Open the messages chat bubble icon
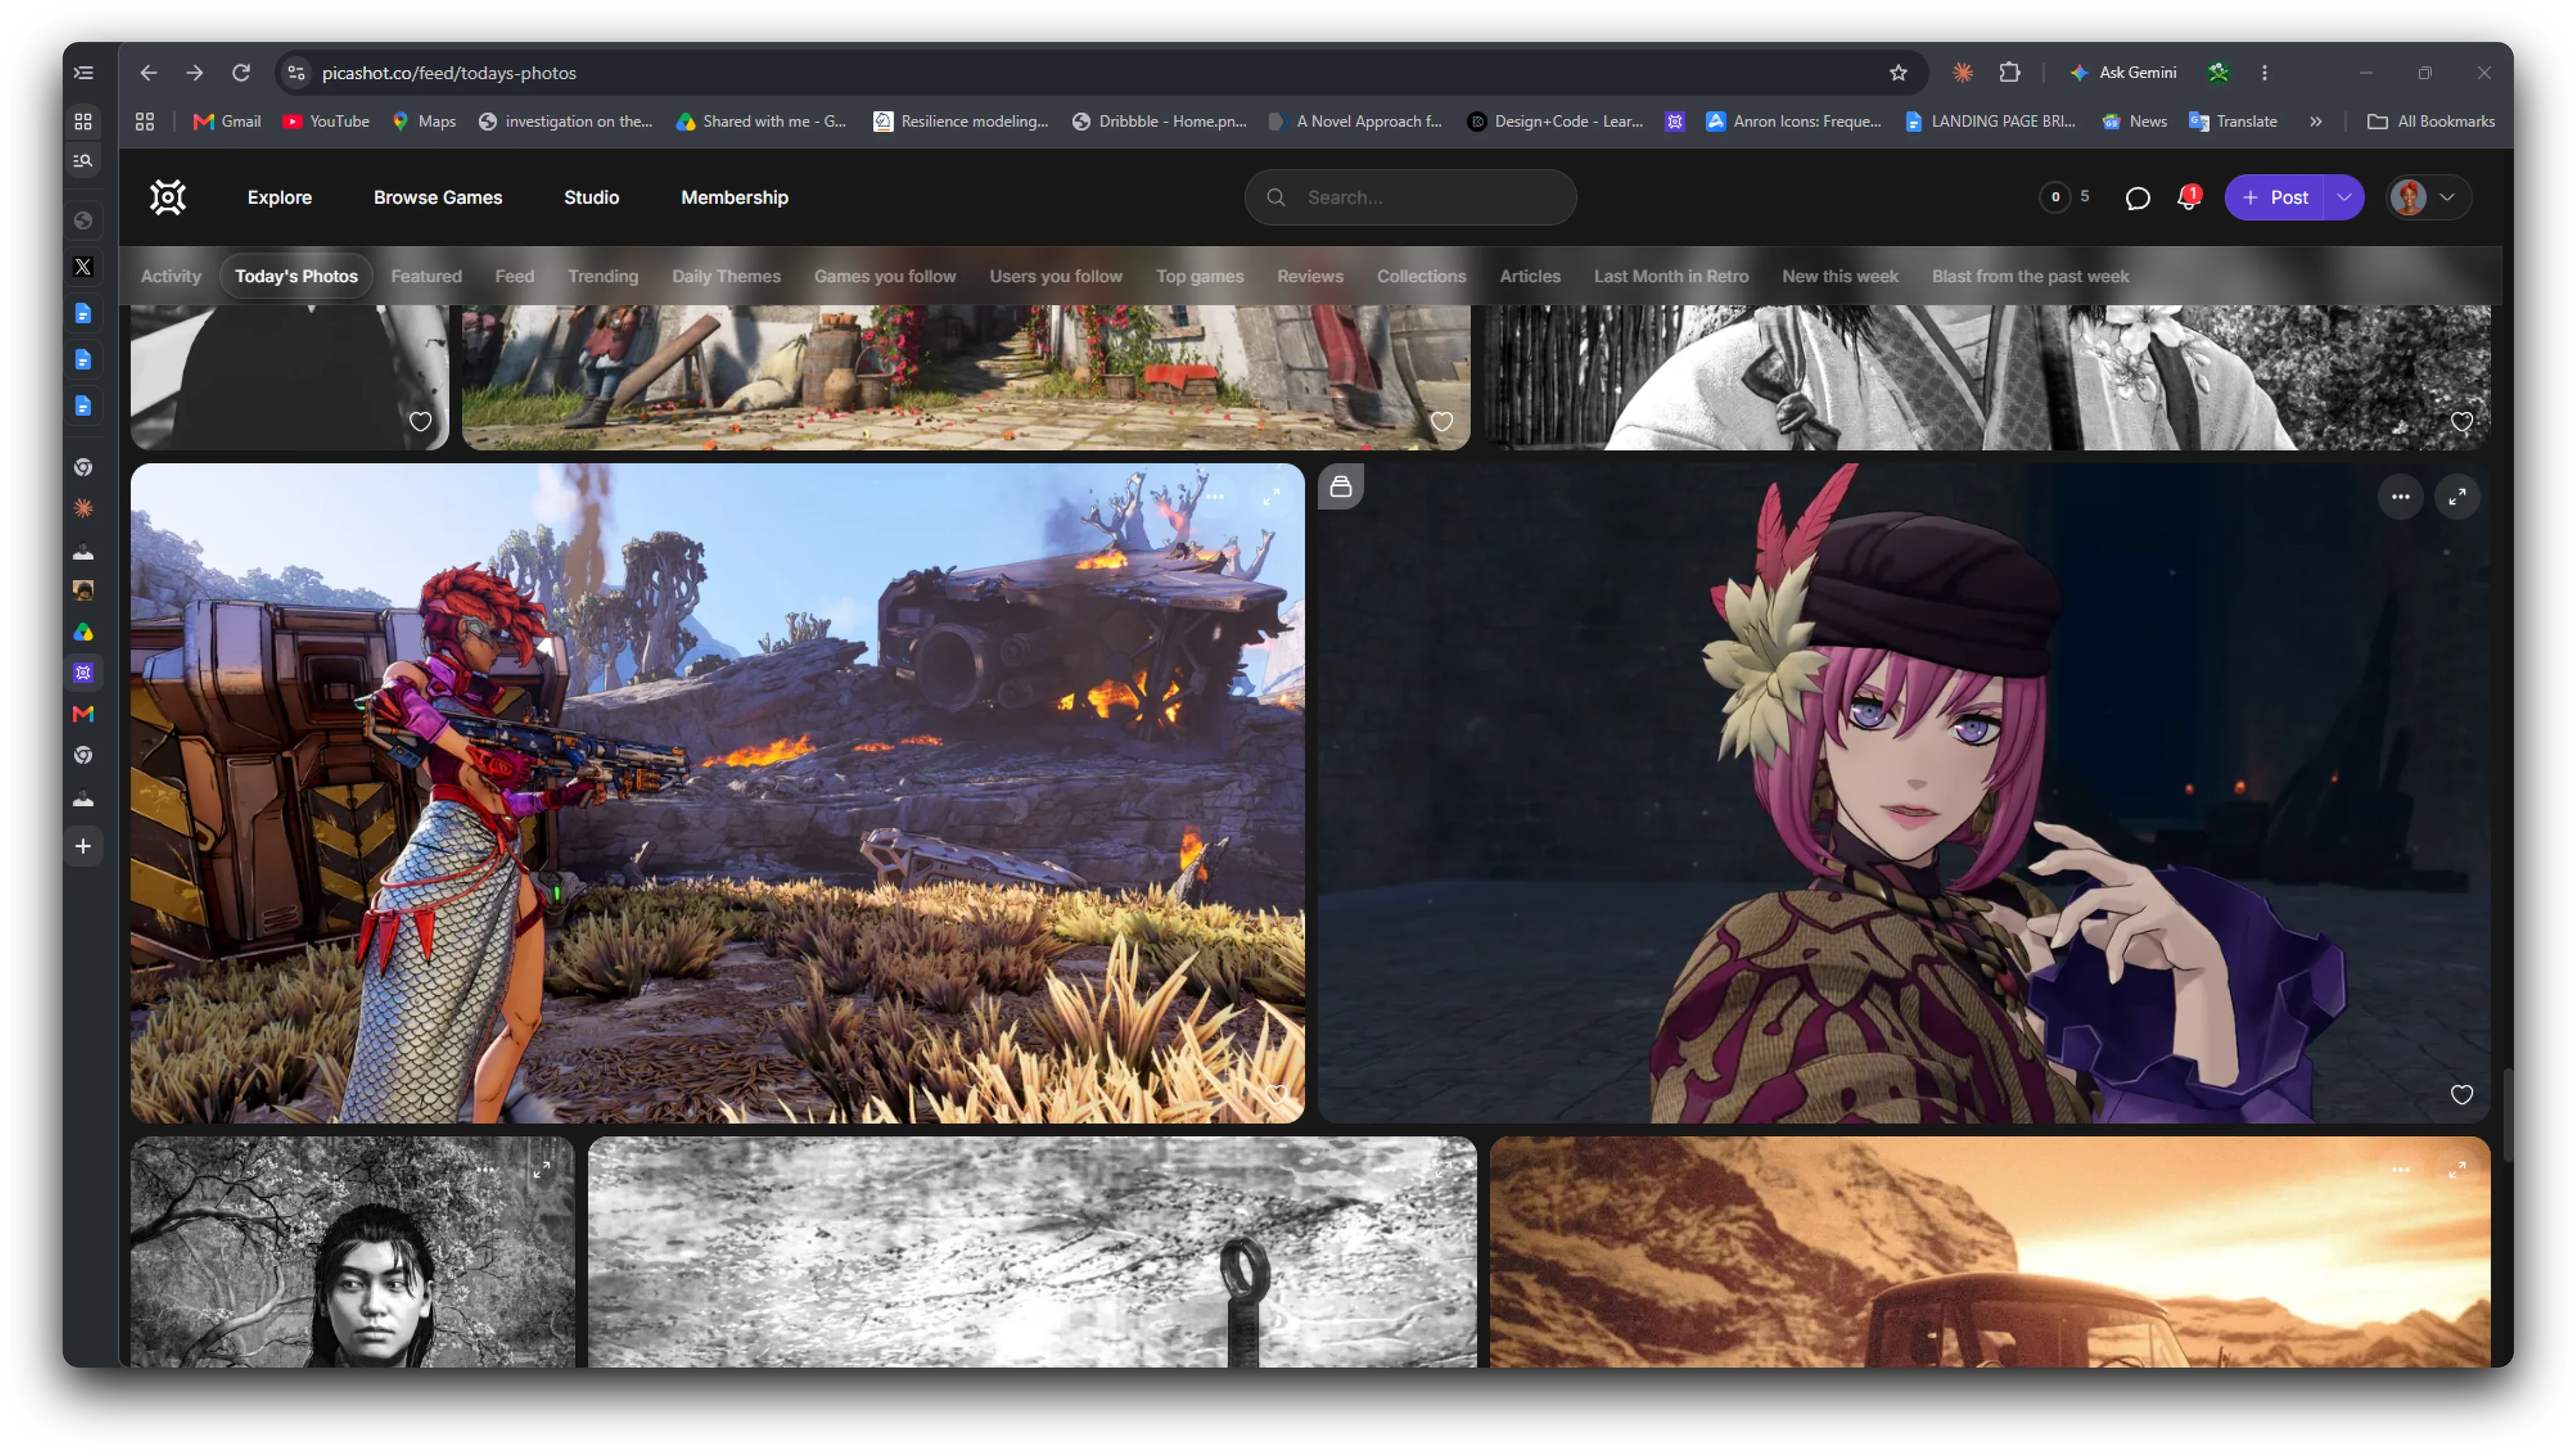This screenshot has width=2576, height=1450. pyautogui.click(x=2137, y=198)
